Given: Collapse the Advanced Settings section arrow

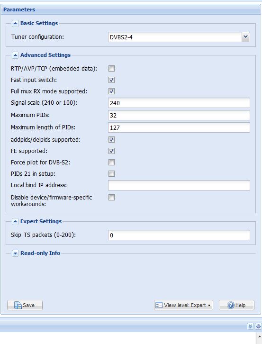Looking at the screenshot, I should (15, 55).
